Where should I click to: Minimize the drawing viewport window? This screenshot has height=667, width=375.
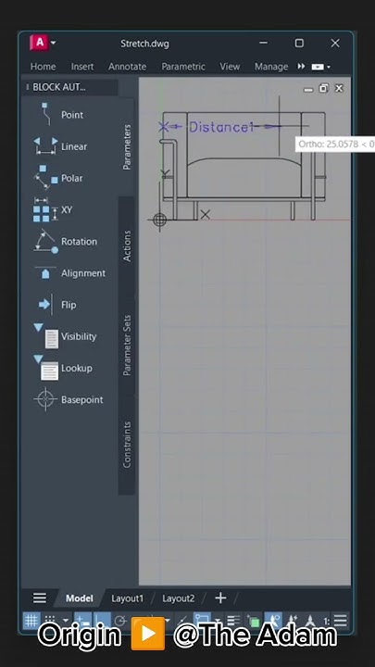(308, 89)
